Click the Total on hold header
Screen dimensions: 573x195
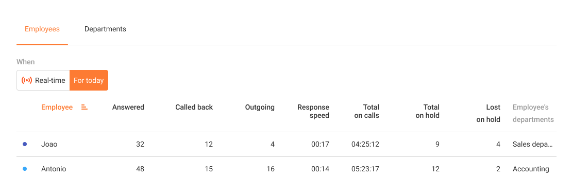click(428, 111)
